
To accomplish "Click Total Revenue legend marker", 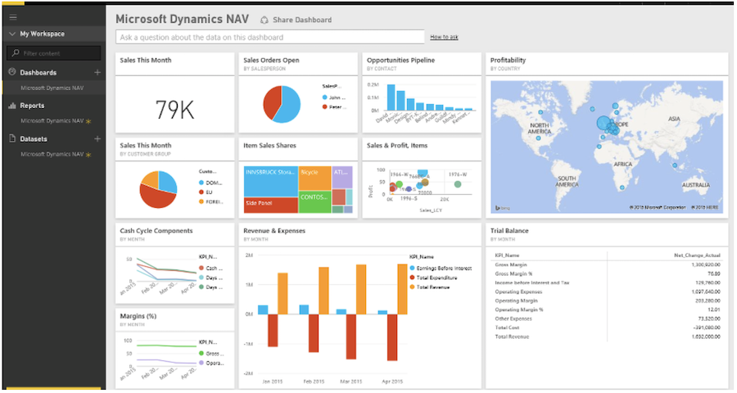I will point(412,287).
